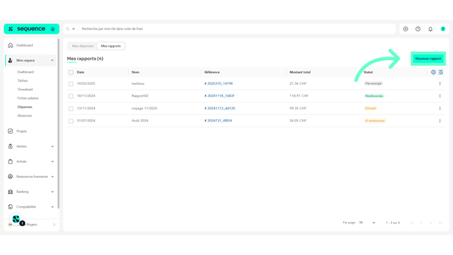The width and height of the screenshot is (453, 255).
Task: Expand the Ressources humaines chevron
Action: pos(52,177)
